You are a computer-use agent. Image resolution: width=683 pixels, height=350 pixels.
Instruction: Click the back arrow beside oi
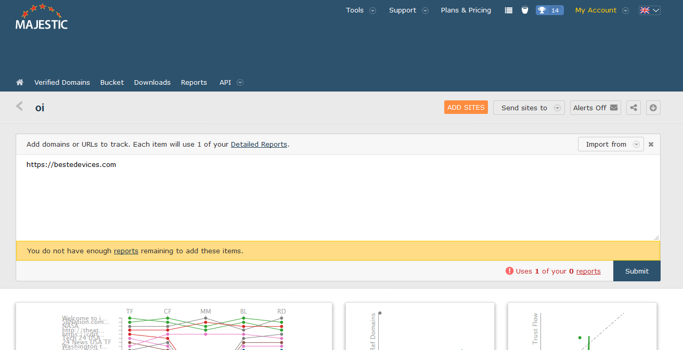[x=20, y=107]
